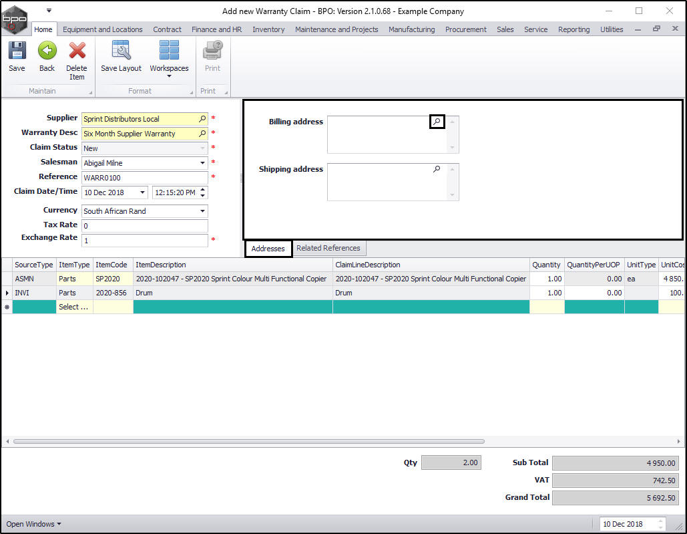Open Equipment and Locations tab
Viewport: 687px width, 534px height.
pyautogui.click(x=103, y=29)
